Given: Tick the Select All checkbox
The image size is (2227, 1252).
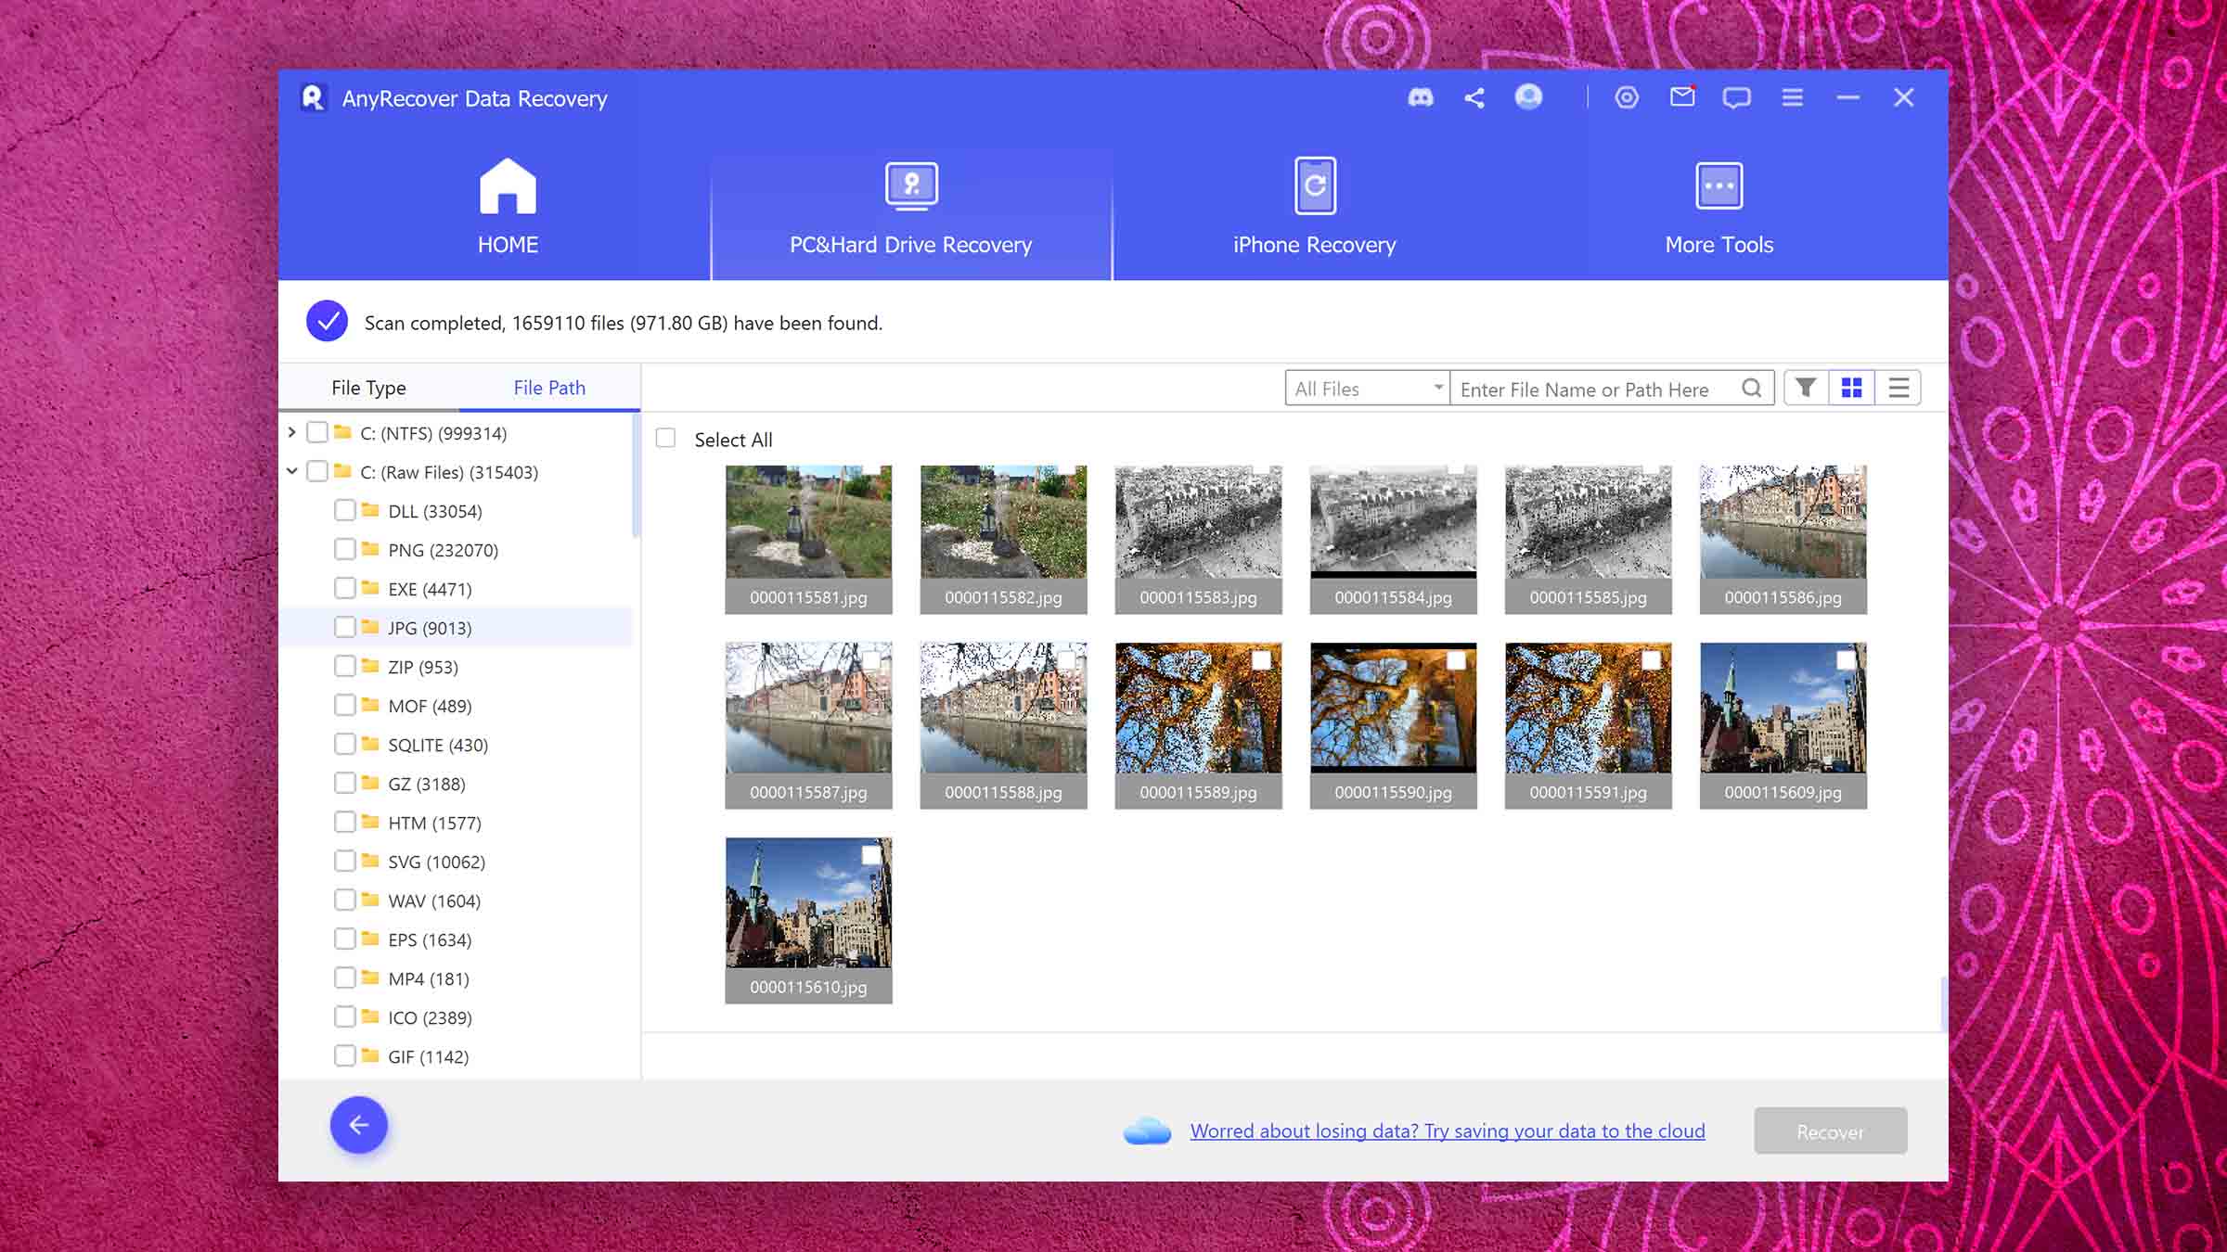Looking at the screenshot, I should tap(666, 438).
